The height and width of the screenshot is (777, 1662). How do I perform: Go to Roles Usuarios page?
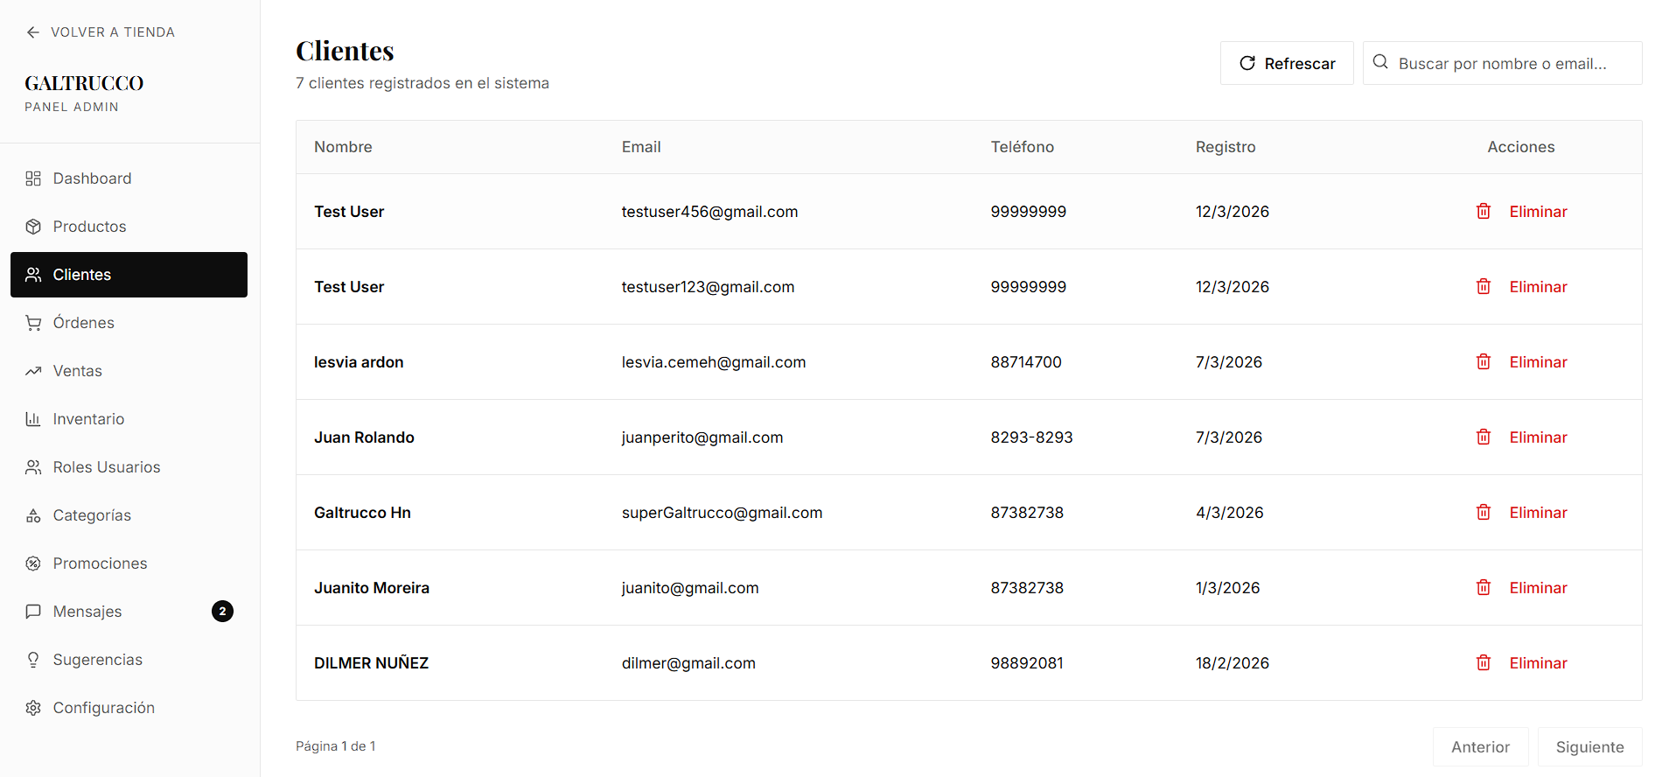pyautogui.click(x=106, y=467)
